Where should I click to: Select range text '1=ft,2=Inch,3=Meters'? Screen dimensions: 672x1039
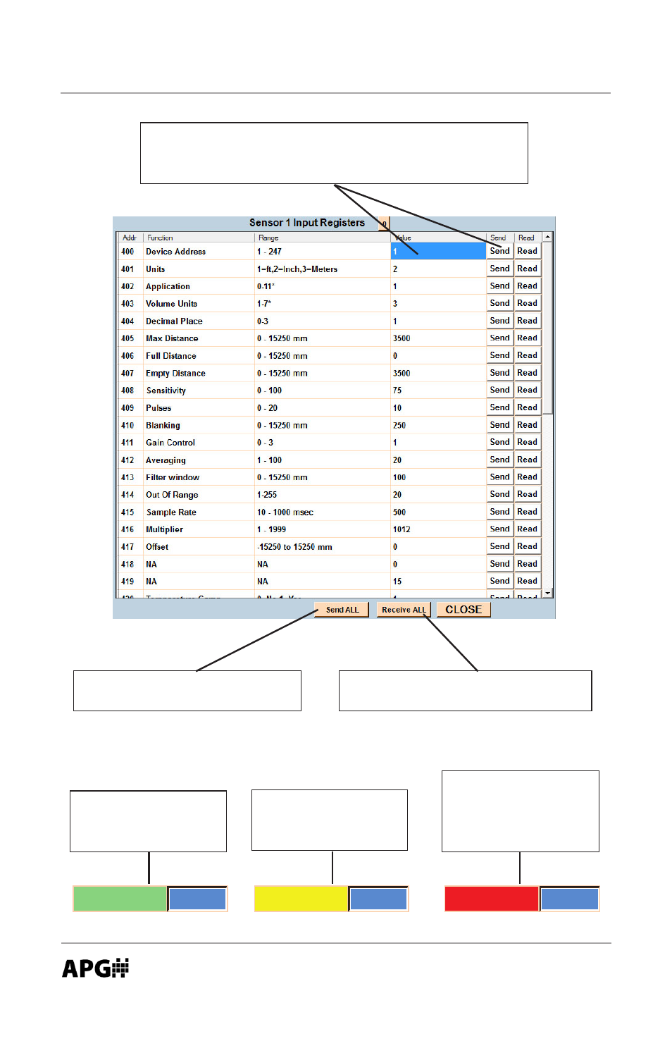297,269
